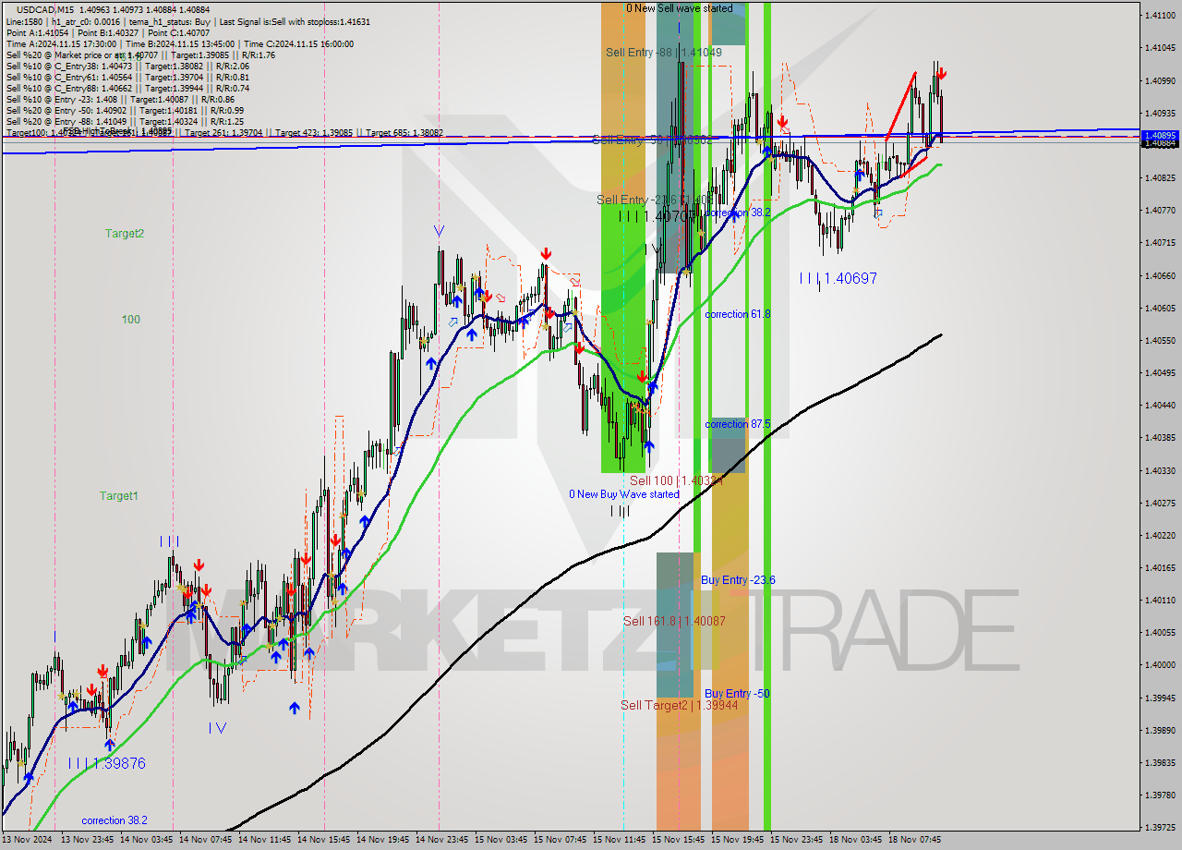Click the 'Sell 100 | 1.40324' label

675,480
